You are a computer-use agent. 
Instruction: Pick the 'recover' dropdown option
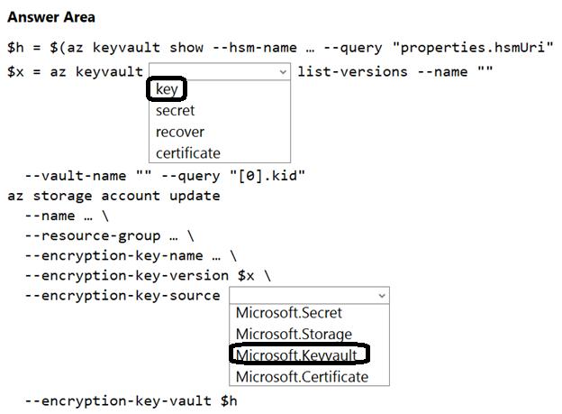[179, 132]
